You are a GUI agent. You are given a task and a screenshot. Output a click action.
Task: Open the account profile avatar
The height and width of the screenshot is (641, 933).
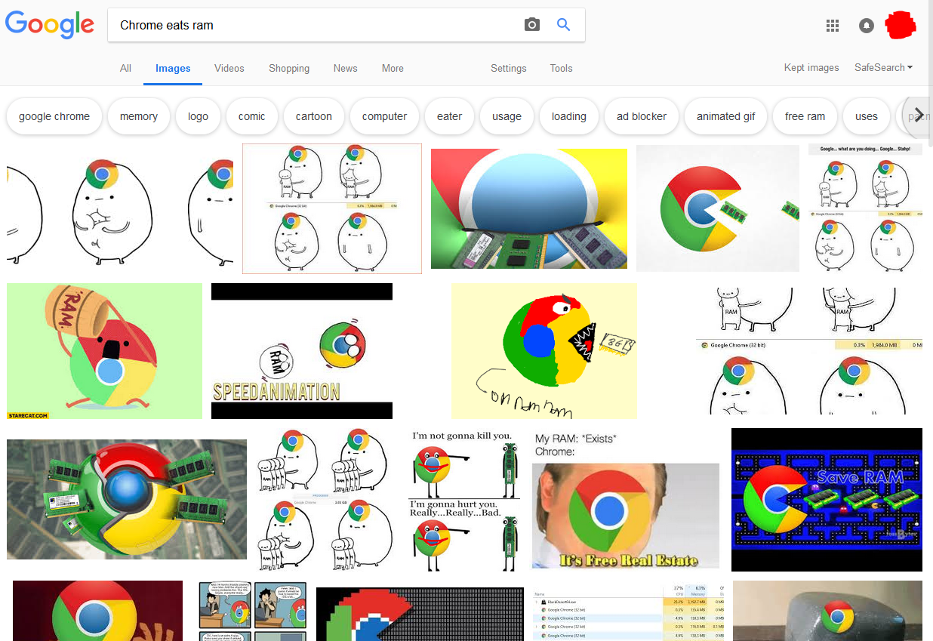coord(901,26)
